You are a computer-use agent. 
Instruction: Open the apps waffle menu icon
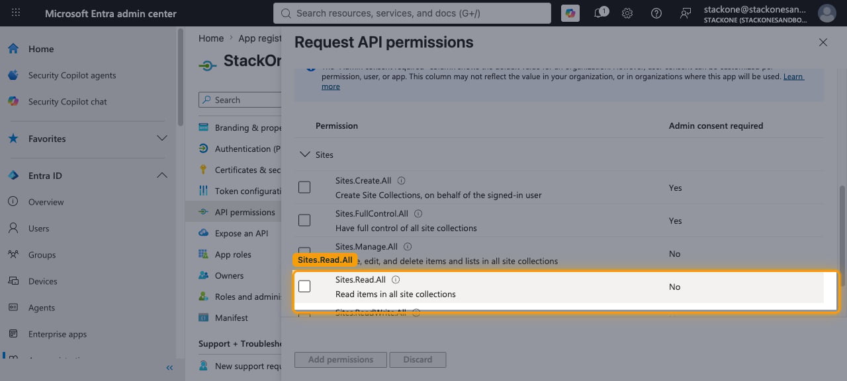click(16, 13)
